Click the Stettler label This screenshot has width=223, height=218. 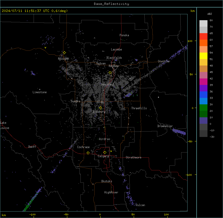(164, 61)
